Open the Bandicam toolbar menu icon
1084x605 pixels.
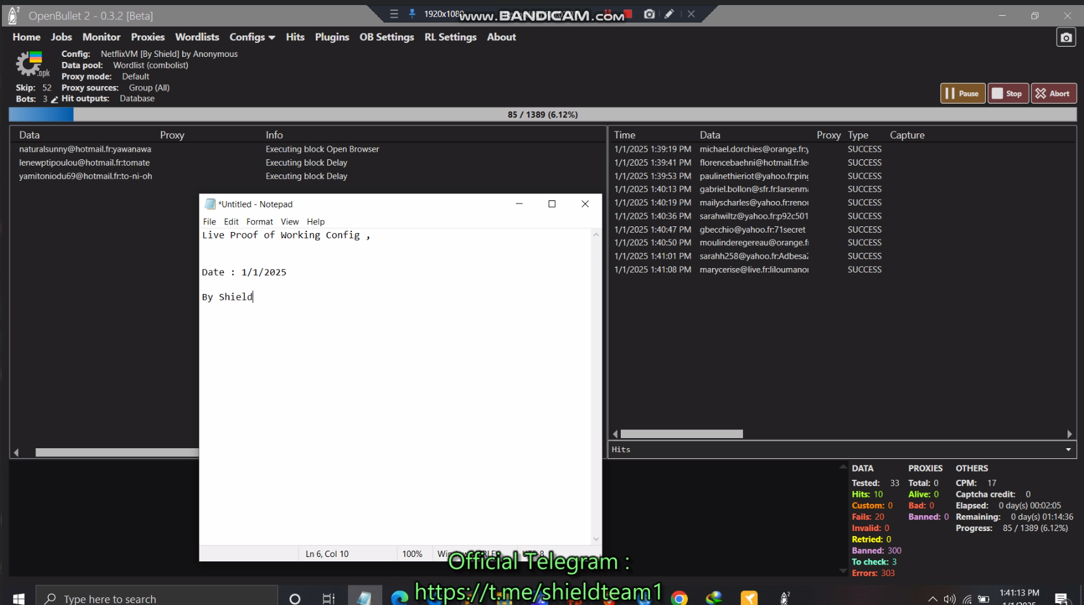point(394,14)
